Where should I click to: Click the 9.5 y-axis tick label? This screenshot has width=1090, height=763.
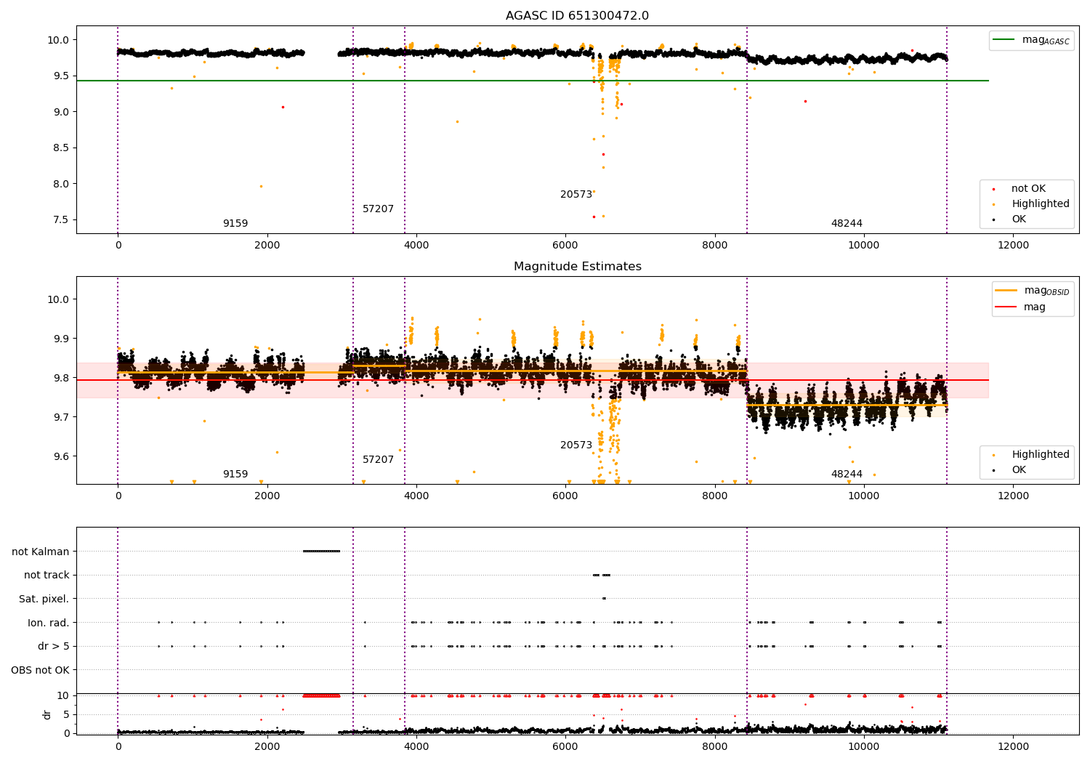[61, 76]
